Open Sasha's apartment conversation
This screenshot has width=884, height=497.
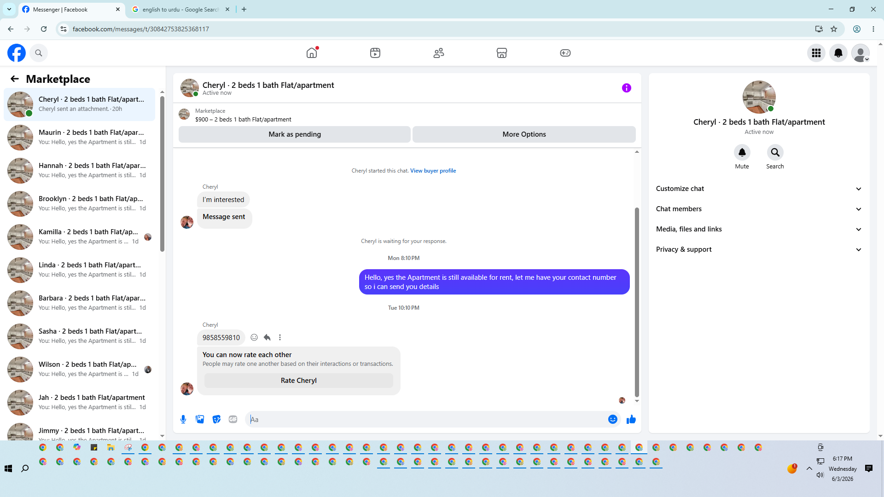point(79,336)
